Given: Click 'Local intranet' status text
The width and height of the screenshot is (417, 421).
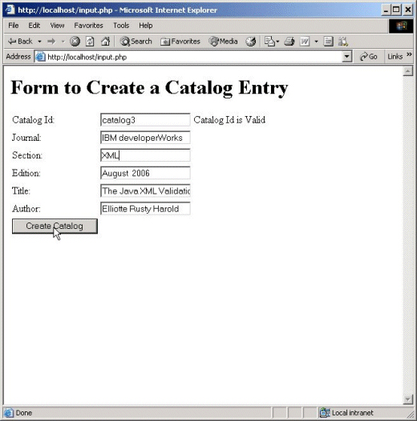Looking at the screenshot, I should (x=352, y=413).
